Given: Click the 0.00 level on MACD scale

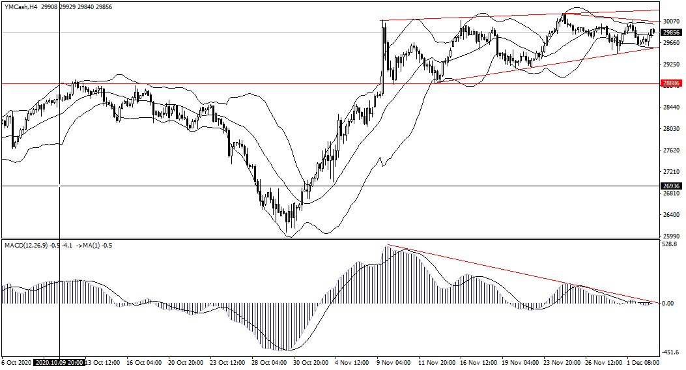Looking at the screenshot, I should [668, 304].
